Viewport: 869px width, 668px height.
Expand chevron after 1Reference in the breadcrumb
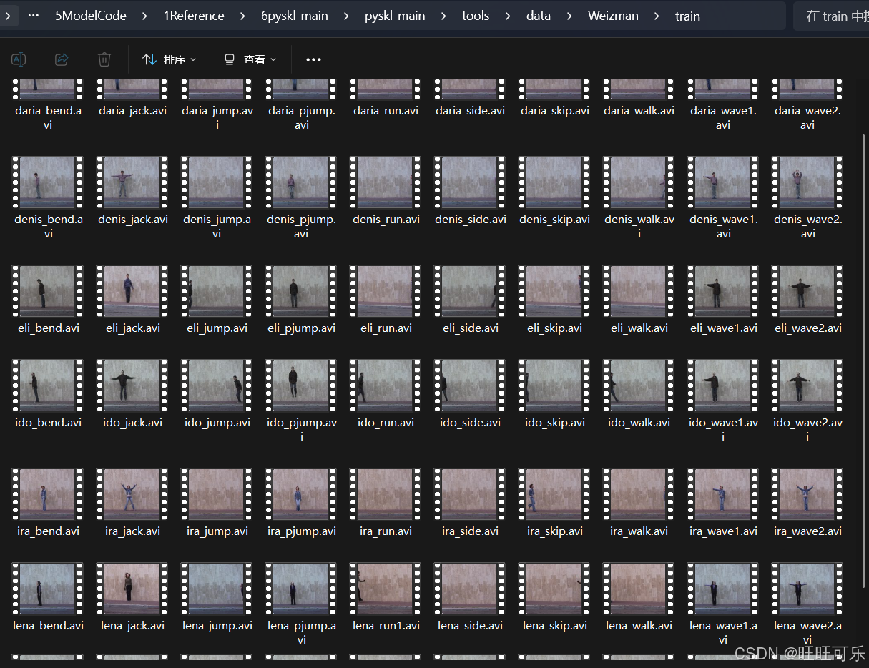243,16
